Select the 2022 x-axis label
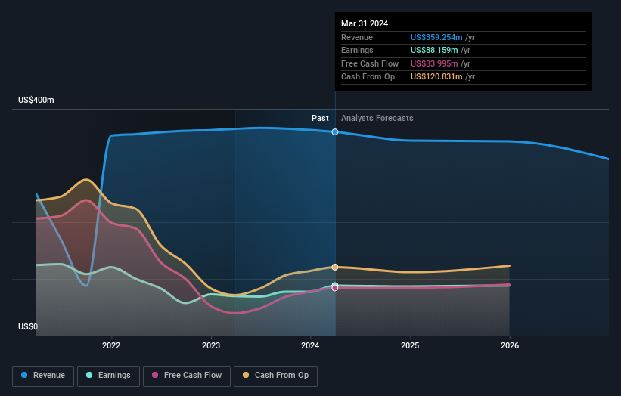This screenshot has height=396, width=621. point(111,345)
